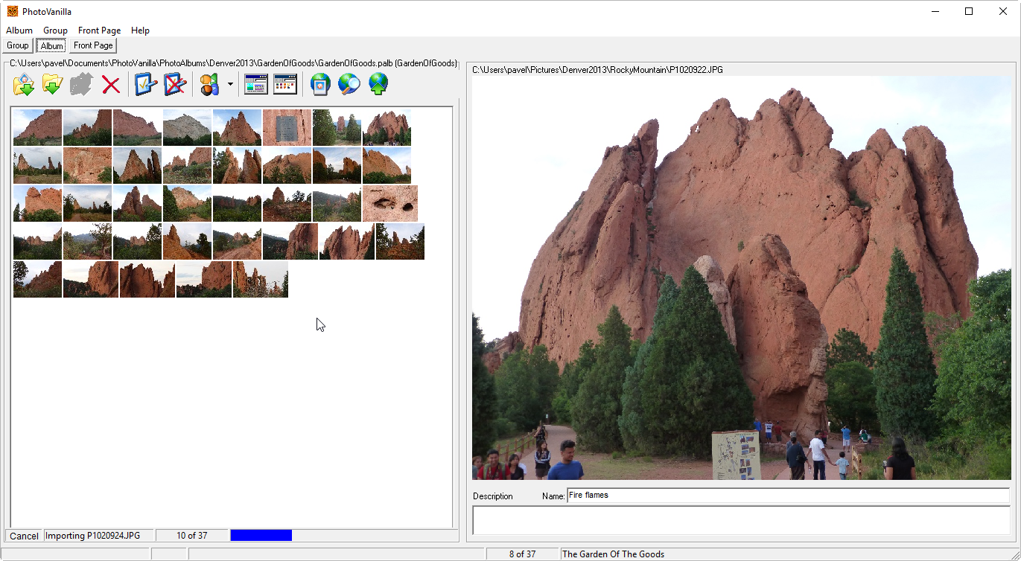This screenshot has width=1021, height=561.
Task: Click the globe with photo icon
Action: point(320,85)
